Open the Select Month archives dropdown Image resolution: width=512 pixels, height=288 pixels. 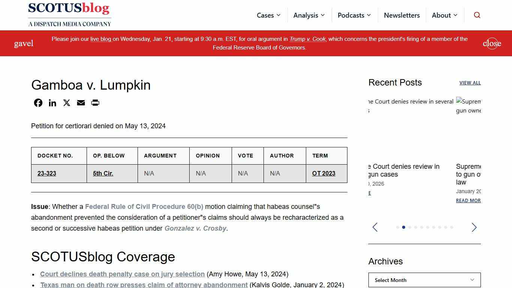coord(424,280)
